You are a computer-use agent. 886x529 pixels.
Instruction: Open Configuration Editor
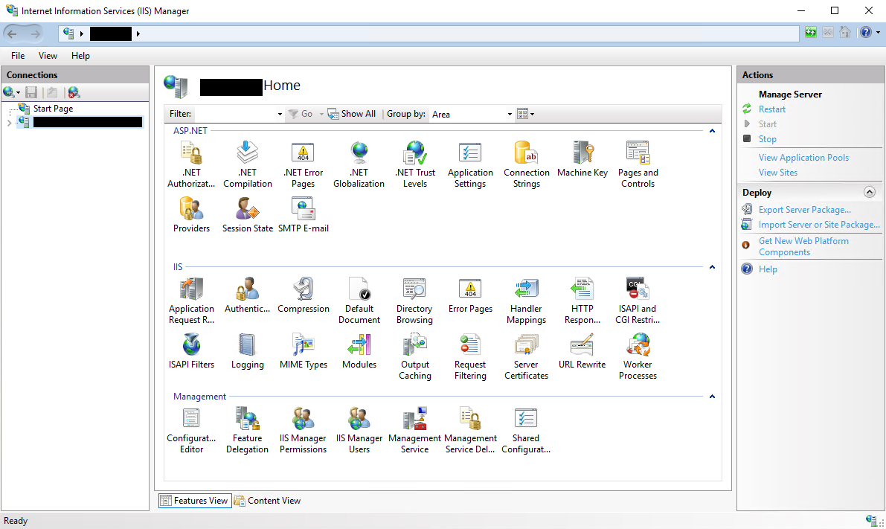tap(191, 431)
